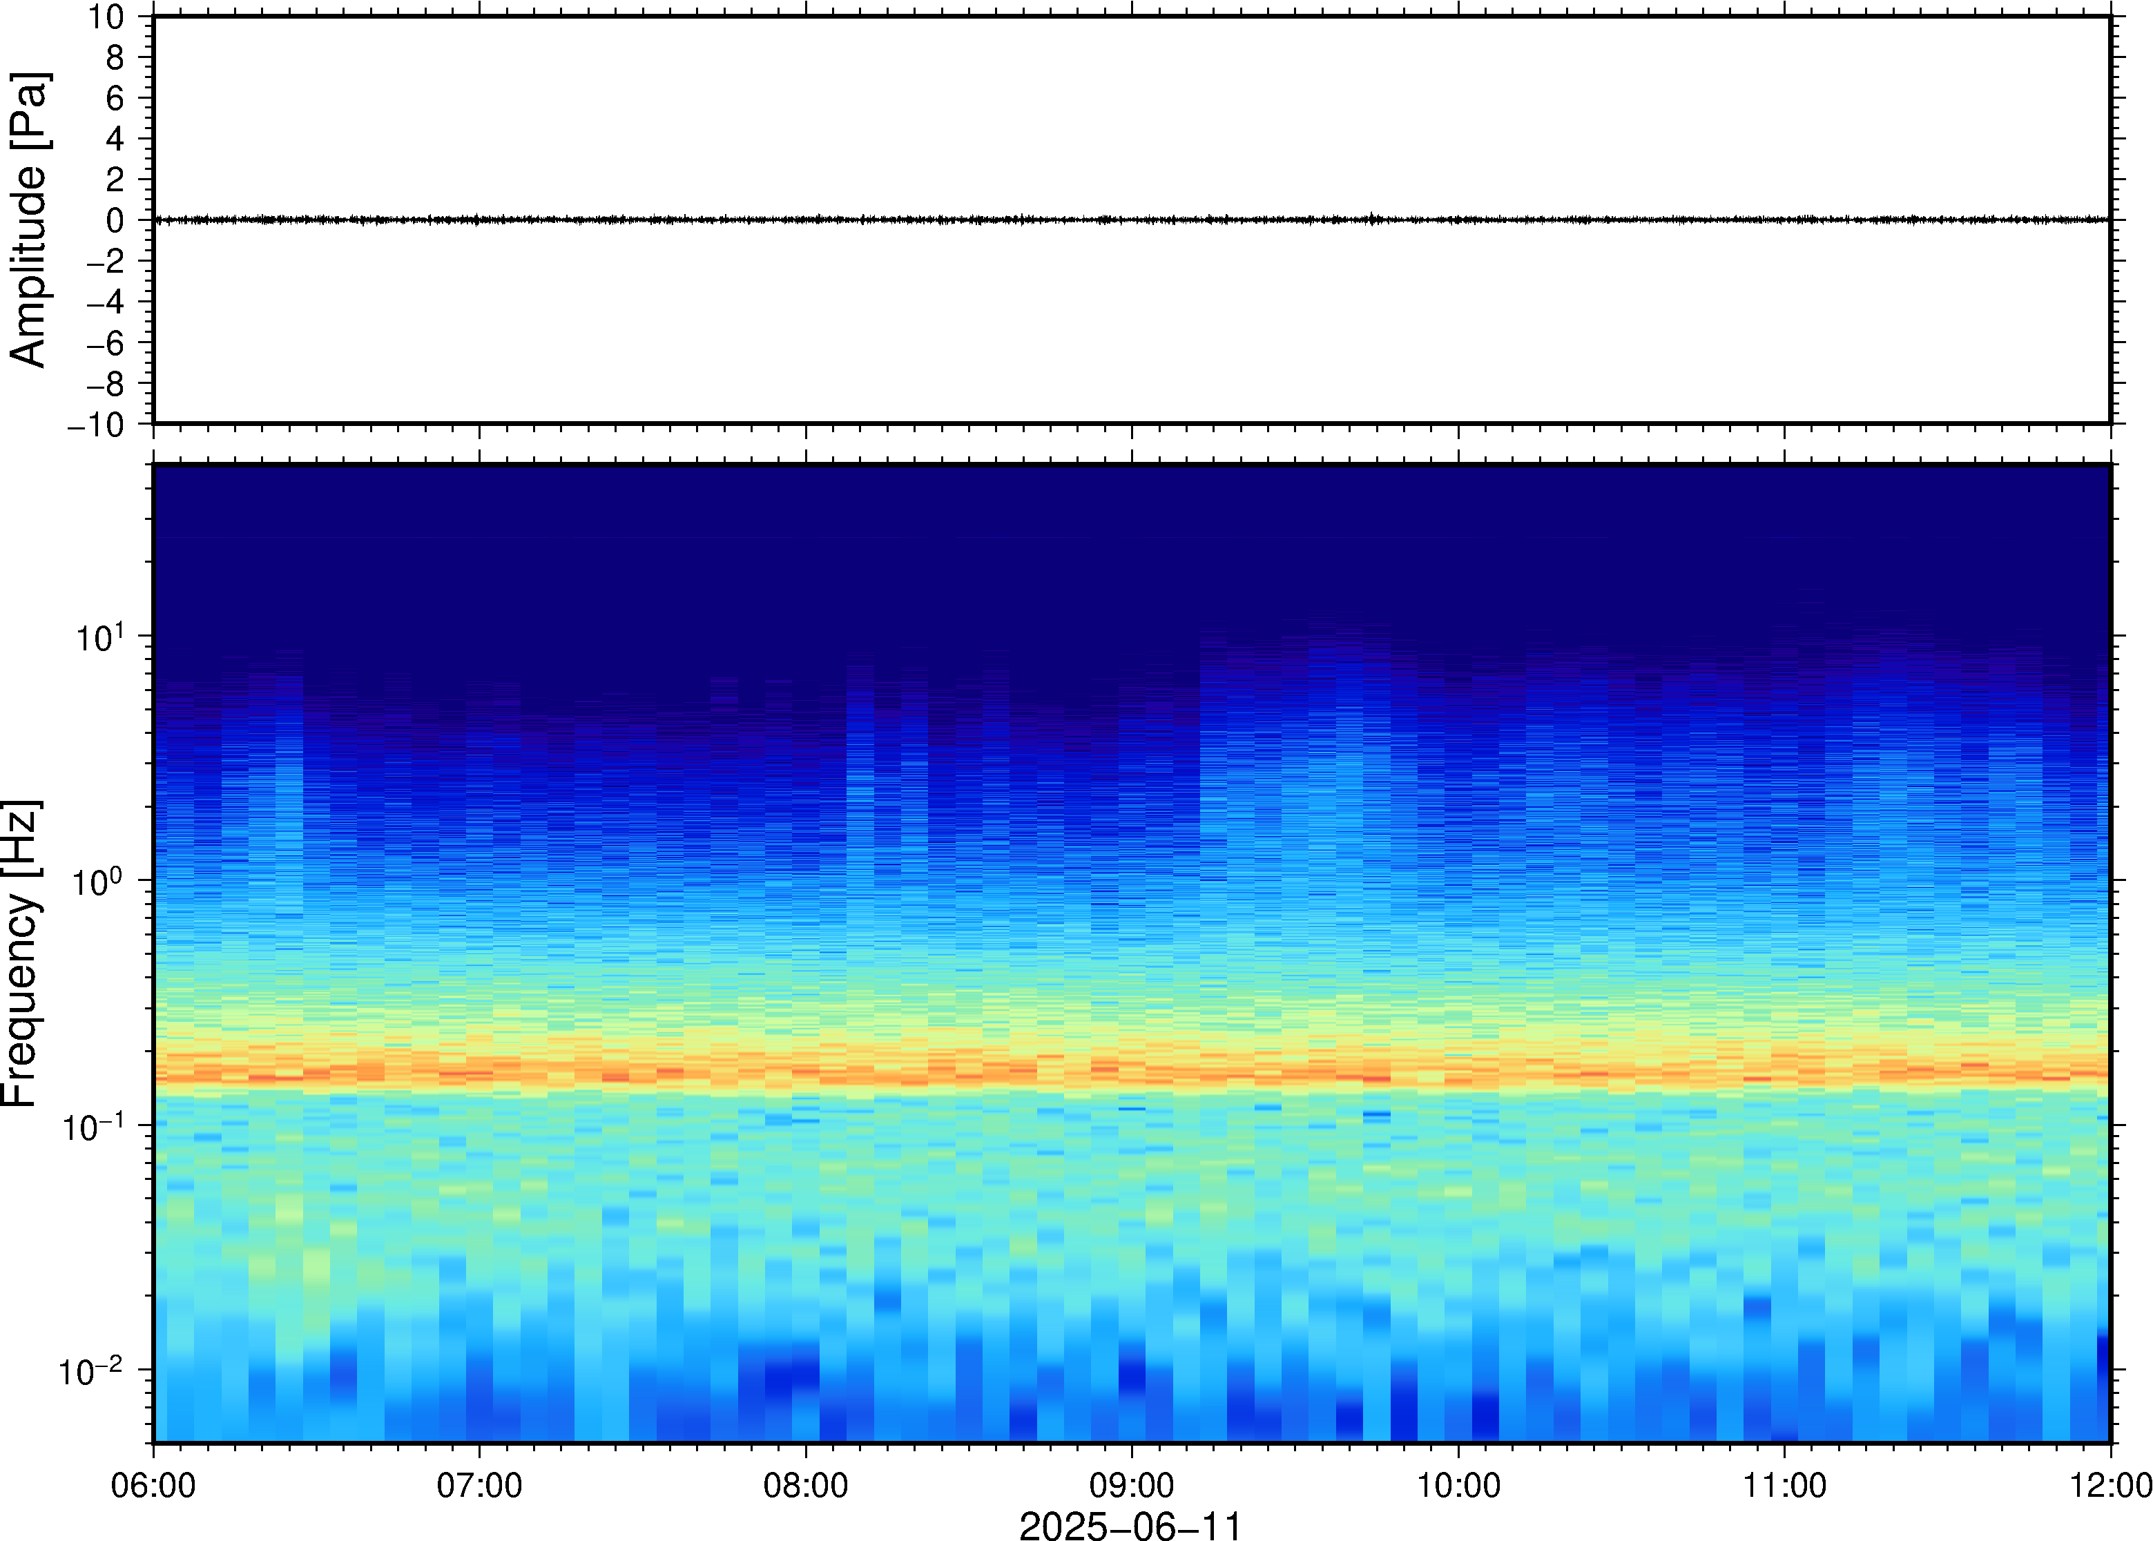
Task: Click the orange microbarom band in spectrogram
Action: click(1131, 1072)
